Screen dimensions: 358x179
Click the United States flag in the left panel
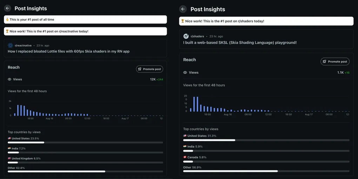pyautogui.click(x=9, y=138)
